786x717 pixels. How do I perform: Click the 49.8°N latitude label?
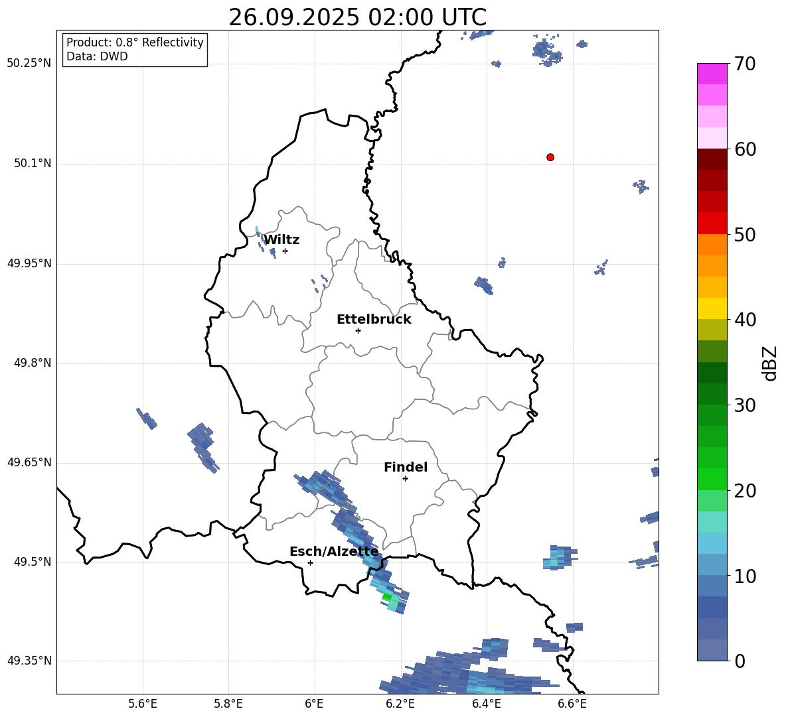[32, 363]
